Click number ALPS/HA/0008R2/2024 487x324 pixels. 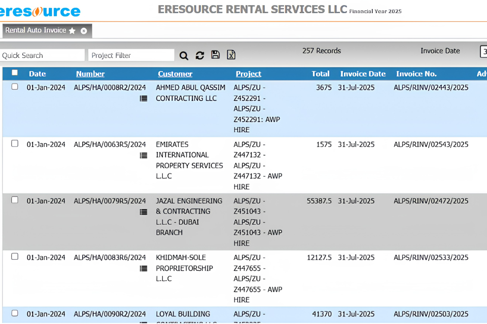tap(110, 88)
